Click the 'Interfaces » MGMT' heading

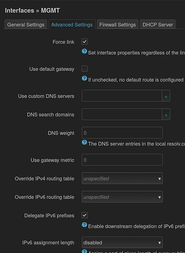click(x=32, y=11)
